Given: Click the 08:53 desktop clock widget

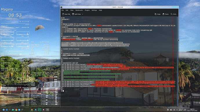Looking at the screenshot, I should coord(15,15).
